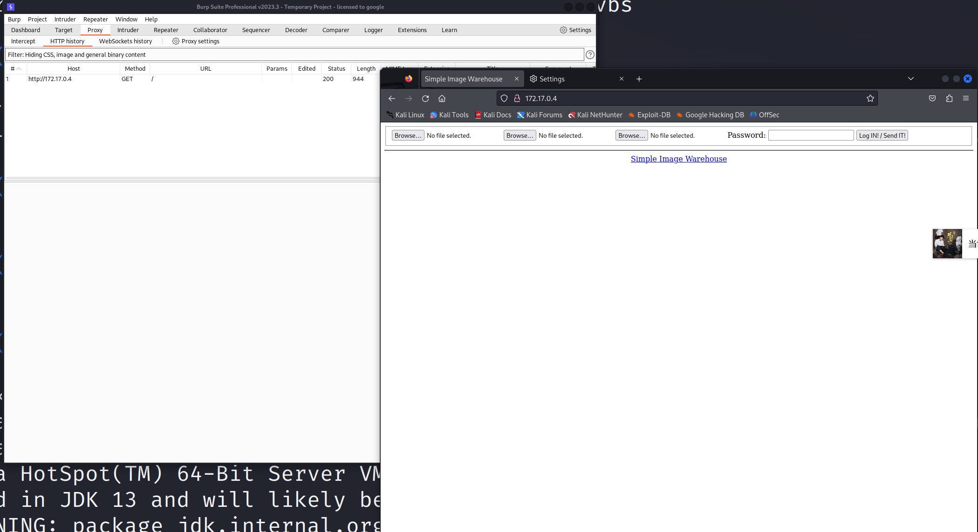Open a new Firefox tab

639,79
